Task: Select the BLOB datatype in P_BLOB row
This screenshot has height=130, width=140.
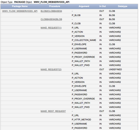Action: [112, 15]
